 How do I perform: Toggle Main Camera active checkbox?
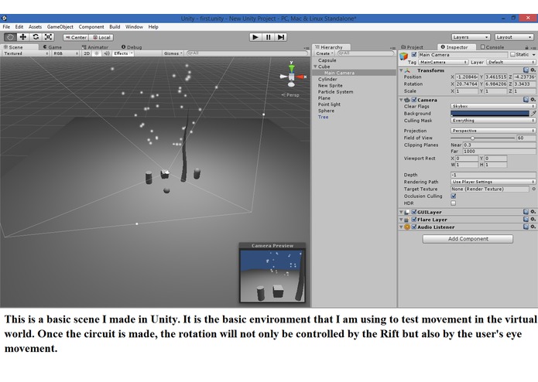tap(414, 54)
